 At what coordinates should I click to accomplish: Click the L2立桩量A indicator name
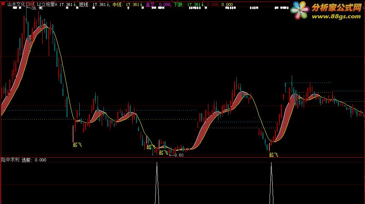click(47, 4)
